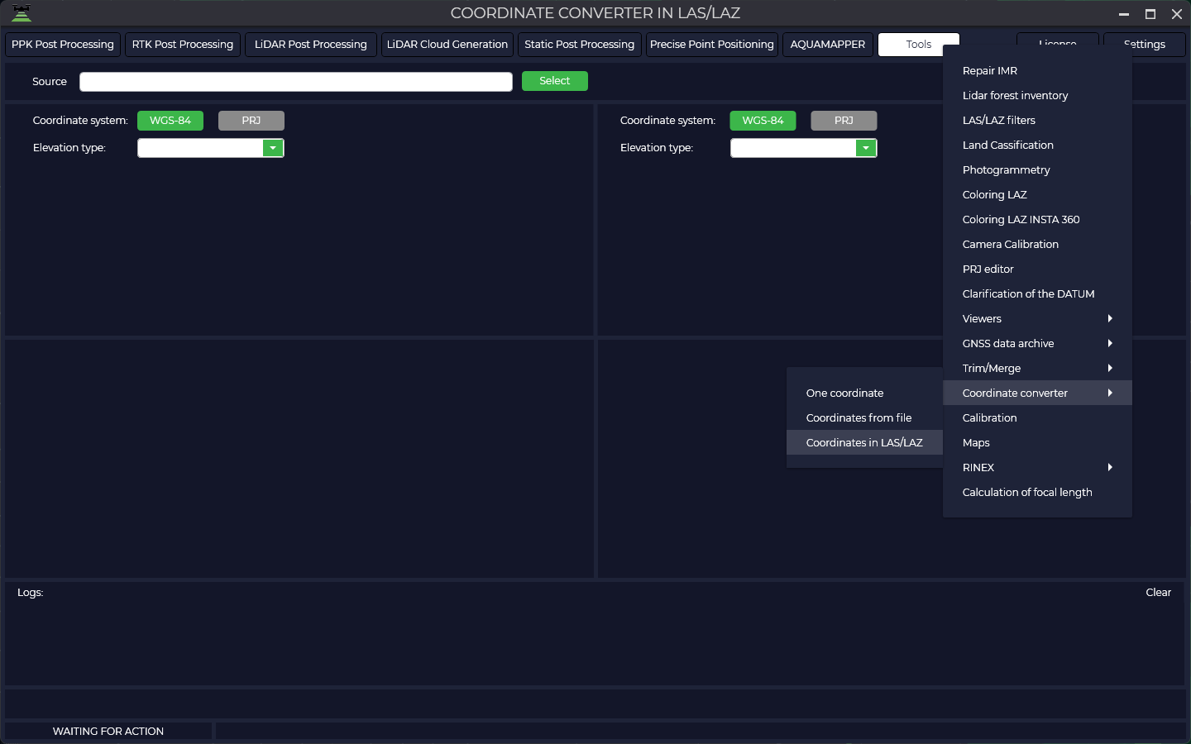Viewport: 1191px width, 744px height.
Task: Open the LAS/LAZ filters tool
Action: (998, 120)
